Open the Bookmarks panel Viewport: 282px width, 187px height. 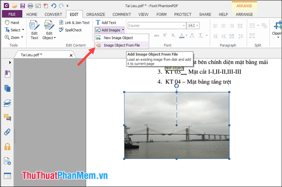tap(7, 74)
